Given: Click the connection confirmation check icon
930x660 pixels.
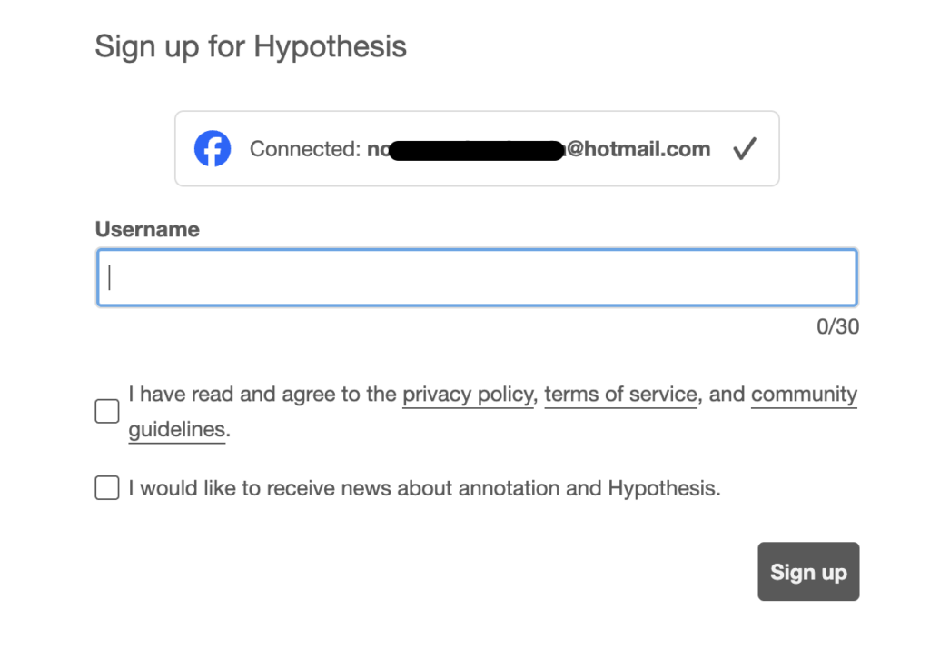Looking at the screenshot, I should point(745,148).
